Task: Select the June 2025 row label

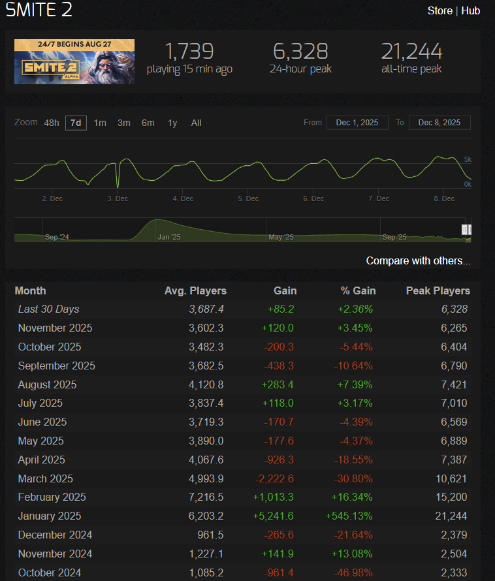Action: 42,422
